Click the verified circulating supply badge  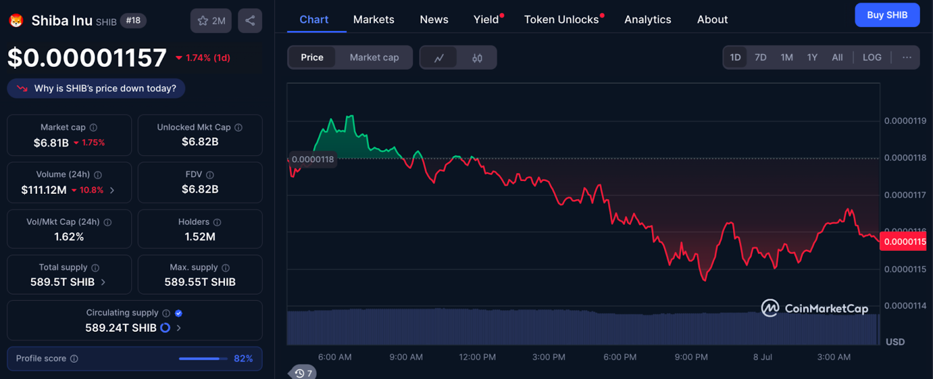coord(178,313)
